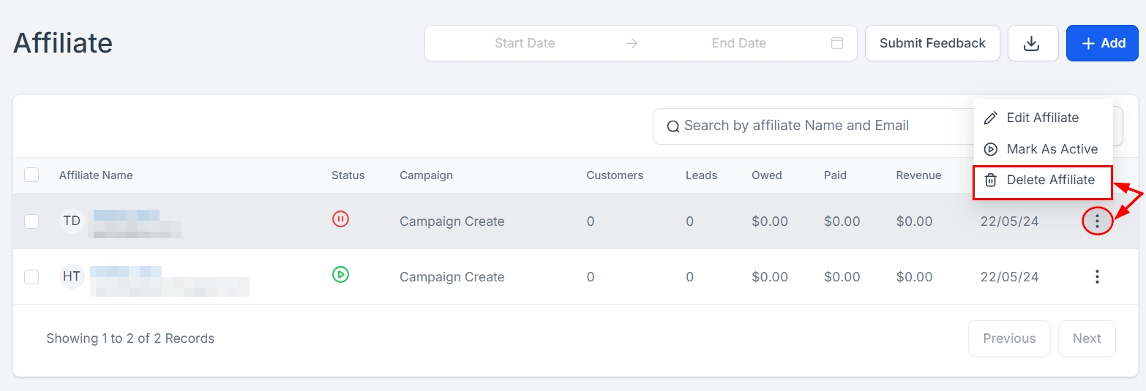
Task: Open the three-dot menu for HT row
Action: [1097, 276]
